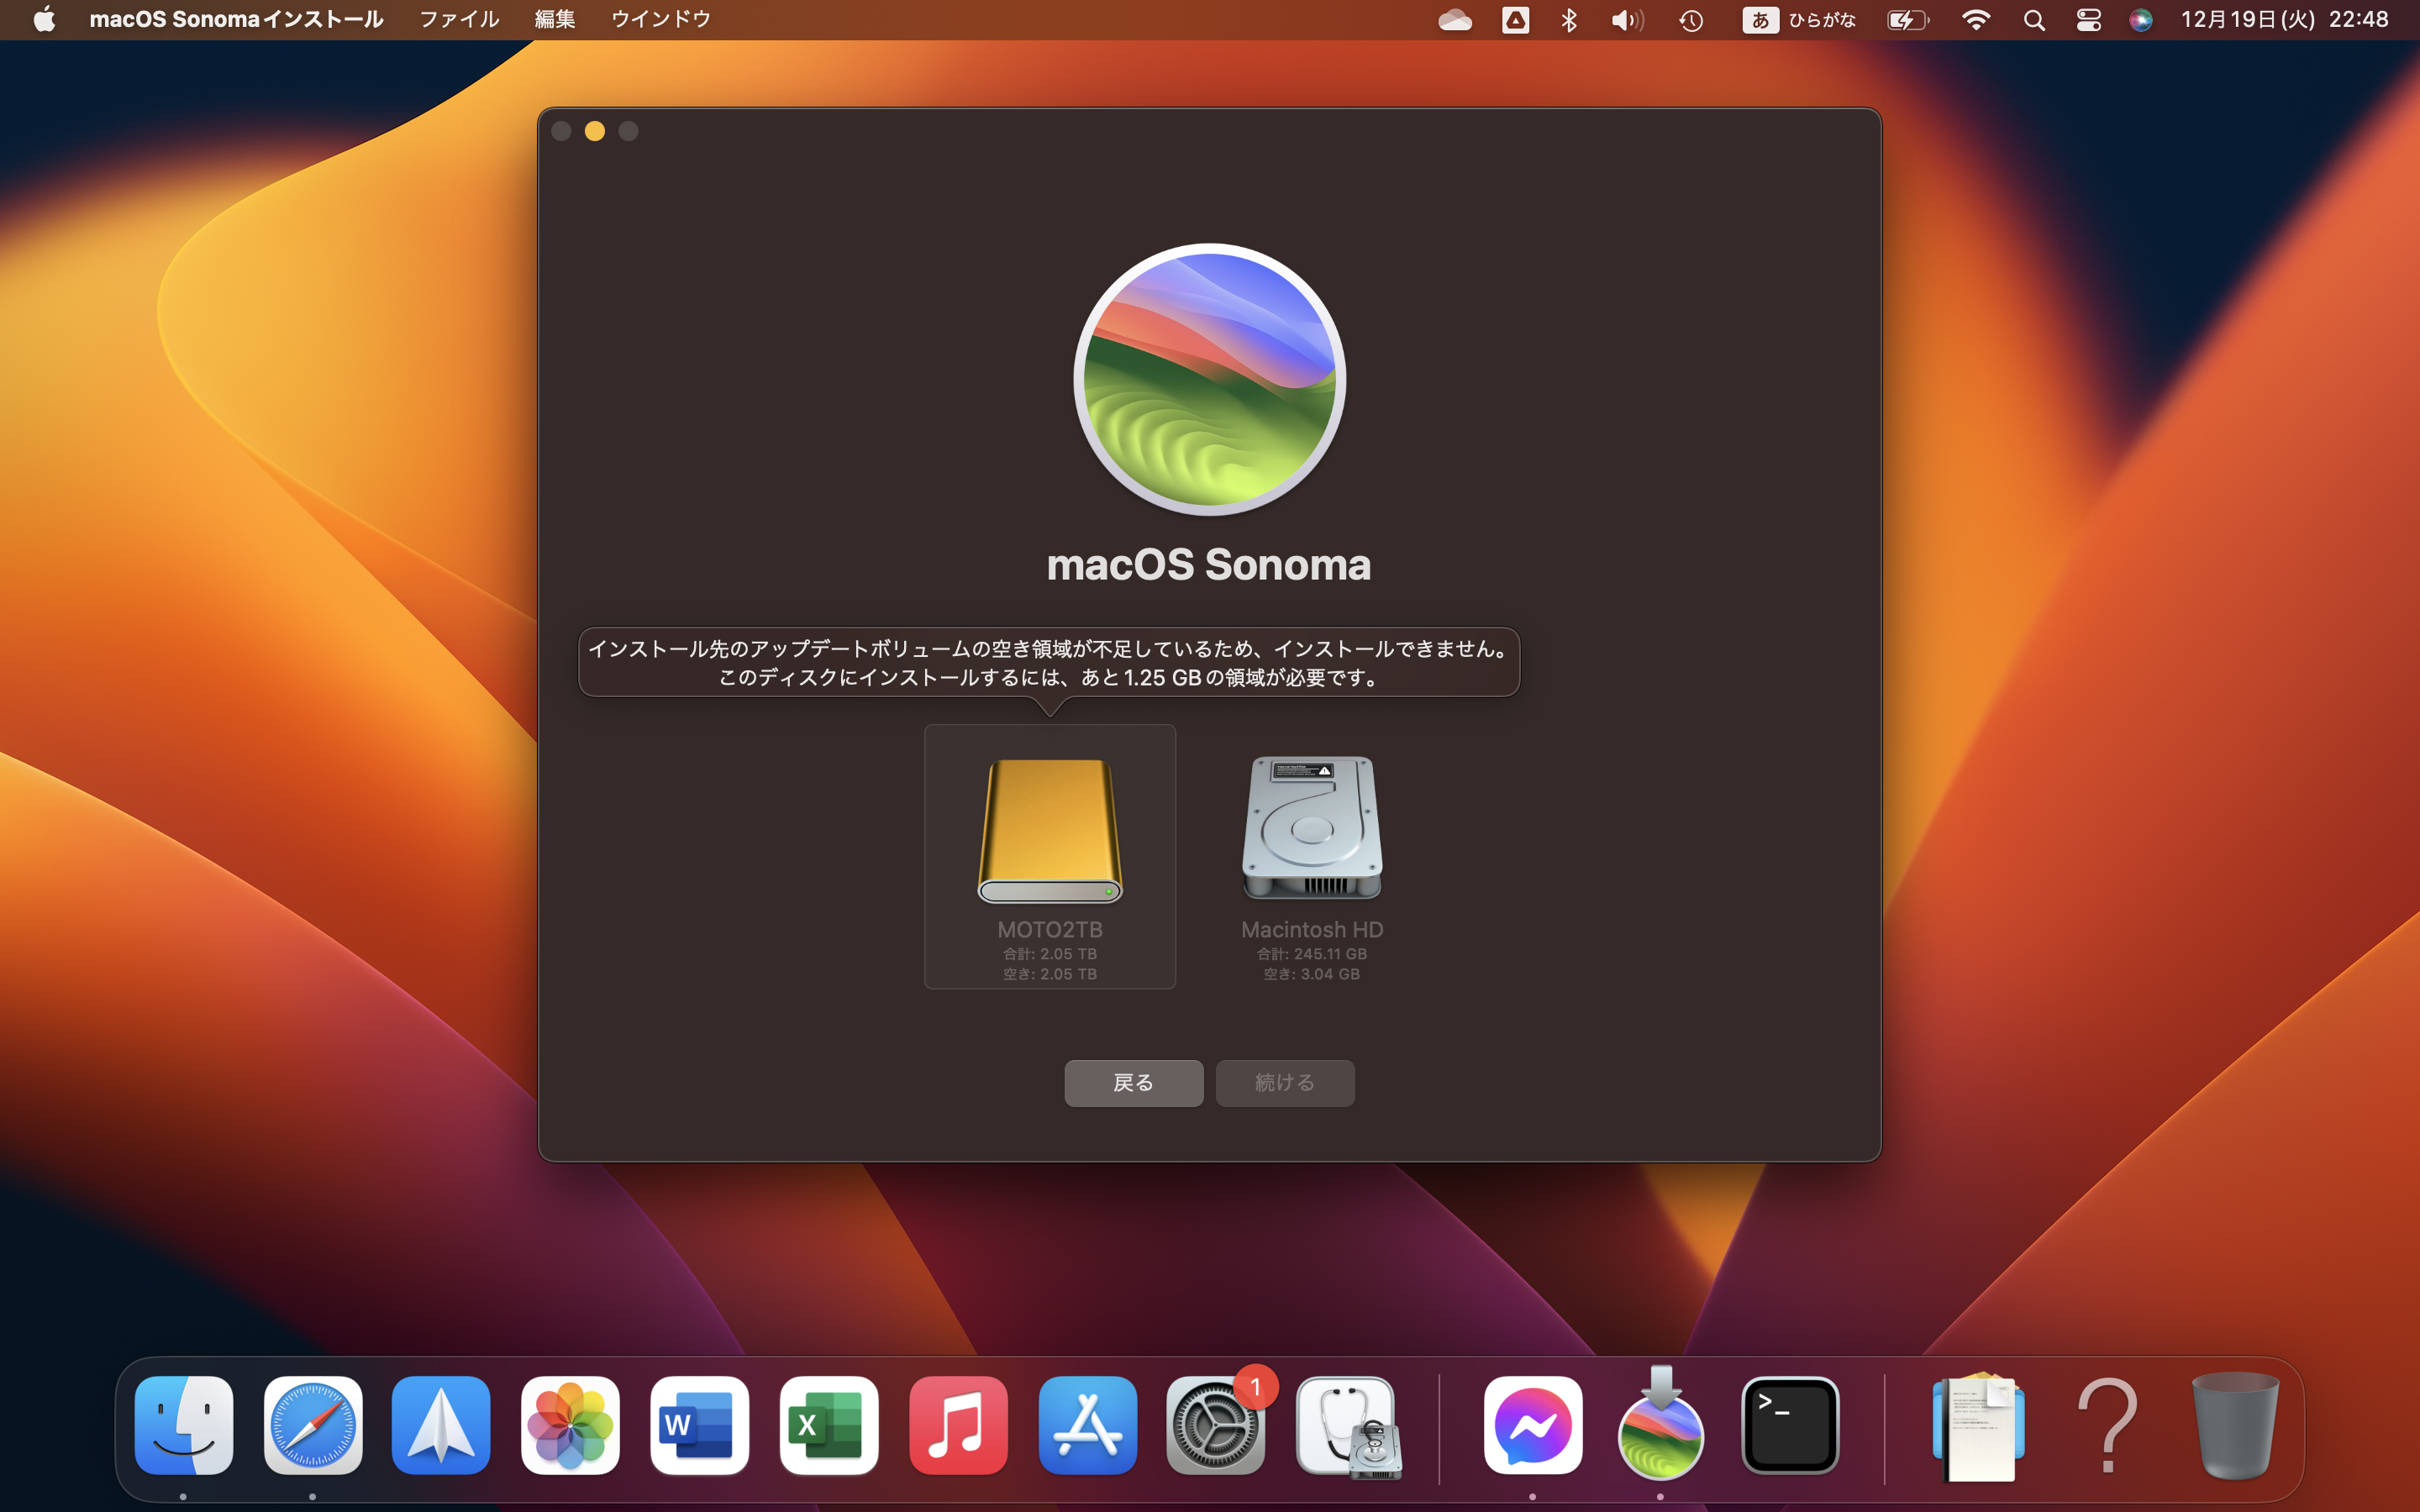Open the Time Machine menu bar icon
Viewport: 2420px width, 1512px height.
pyautogui.click(x=1691, y=20)
